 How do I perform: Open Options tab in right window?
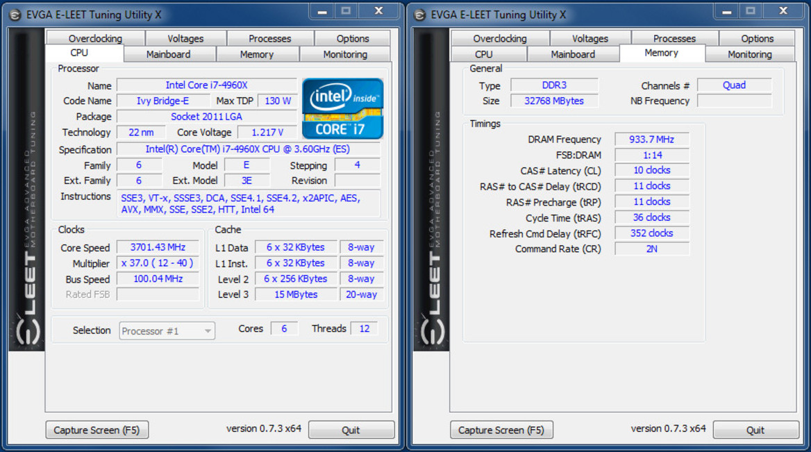758,38
